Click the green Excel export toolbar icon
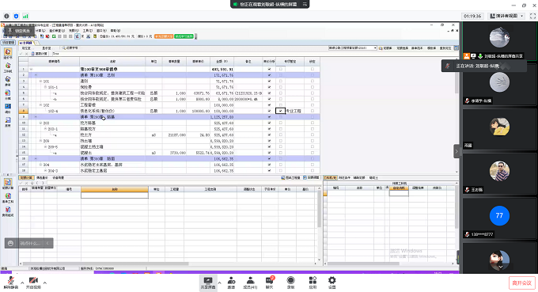The height and width of the screenshot is (292, 538). pyautogui.click(x=54, y=36)
